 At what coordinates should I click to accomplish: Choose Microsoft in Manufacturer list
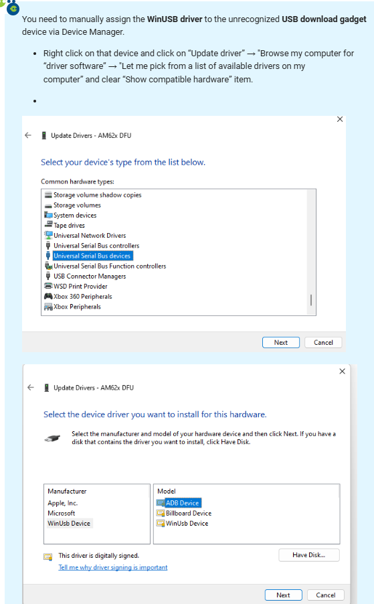click(x=61, y=513)
